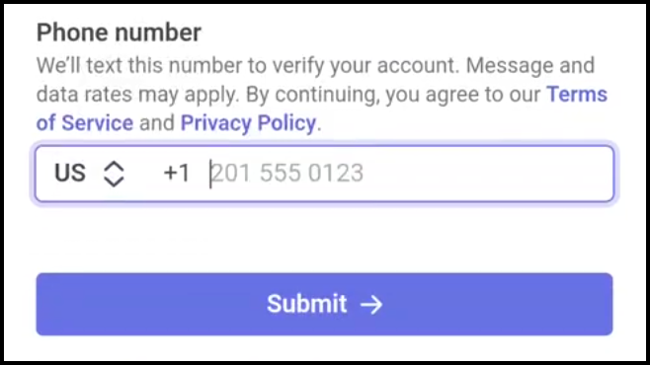Image resolution: width=650 pixels, height=365 pixels.
Task: Click the "of Service" link text
Action: 85,123
